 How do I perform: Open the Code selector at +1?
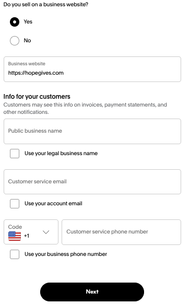pos(31,232)
